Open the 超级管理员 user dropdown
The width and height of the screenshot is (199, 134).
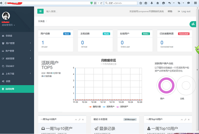point(8,25)
